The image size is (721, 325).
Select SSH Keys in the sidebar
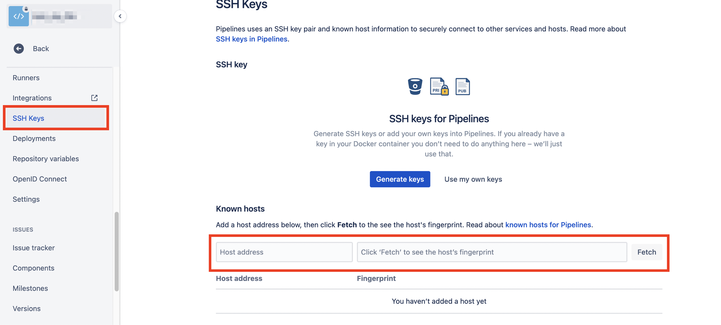tap(28, 118)
